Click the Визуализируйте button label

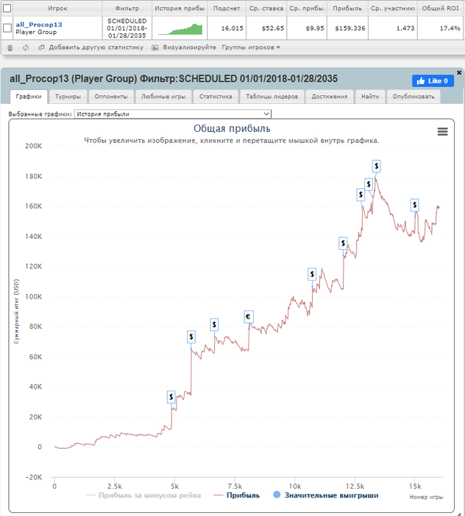tap(190, 47)
